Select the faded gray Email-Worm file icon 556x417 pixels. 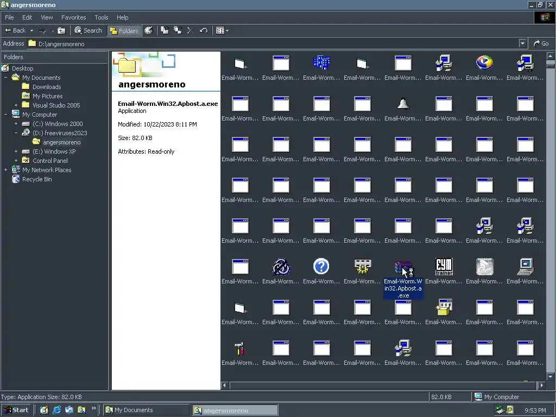click(x=484, y=266)
